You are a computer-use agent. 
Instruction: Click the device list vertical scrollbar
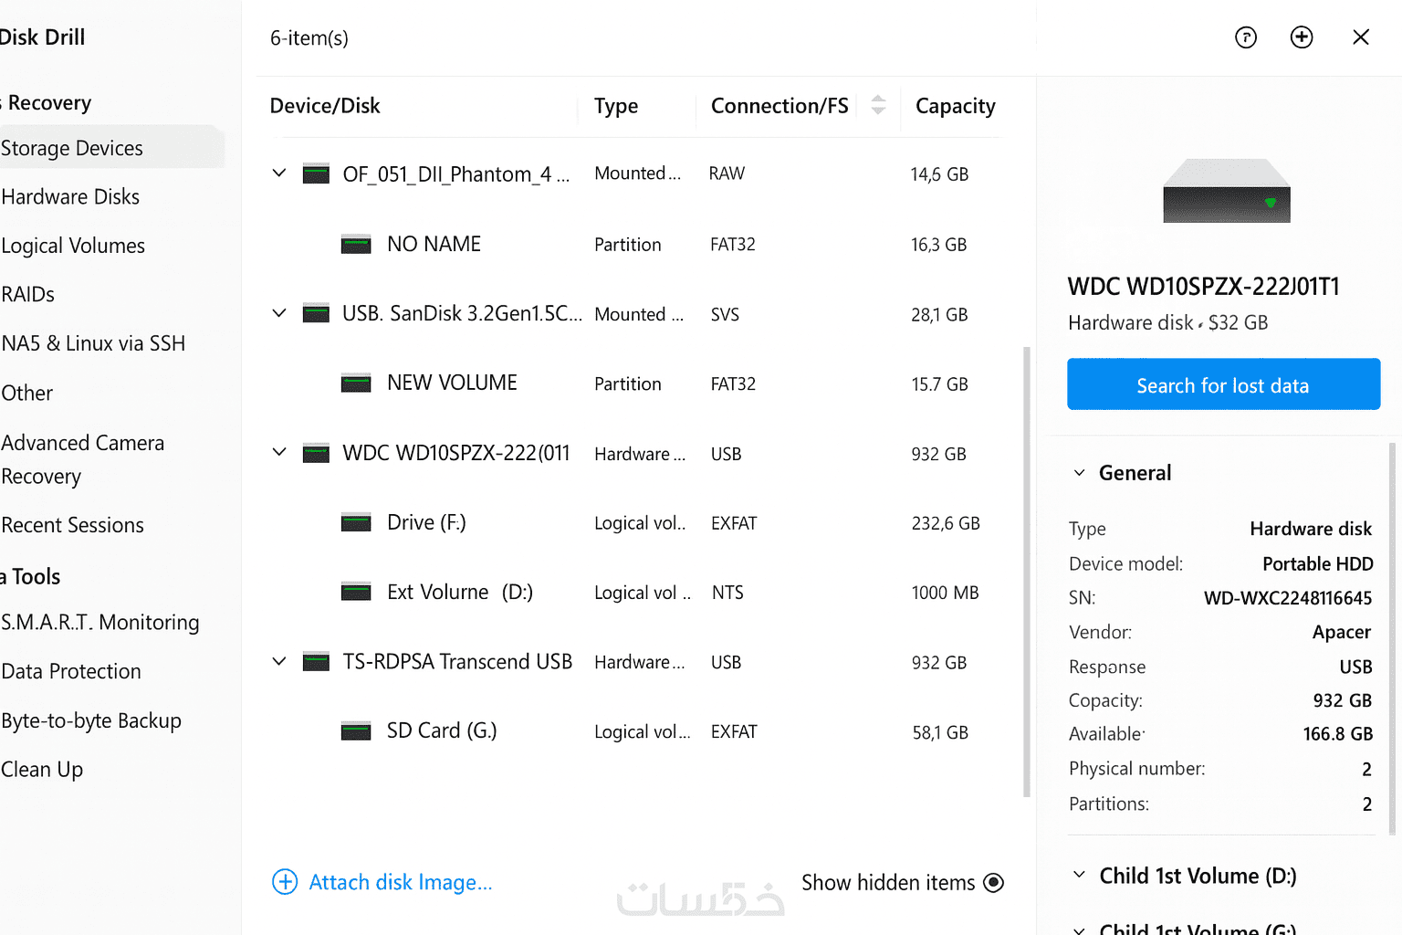pyautogui.click(x=1027, y=572)
